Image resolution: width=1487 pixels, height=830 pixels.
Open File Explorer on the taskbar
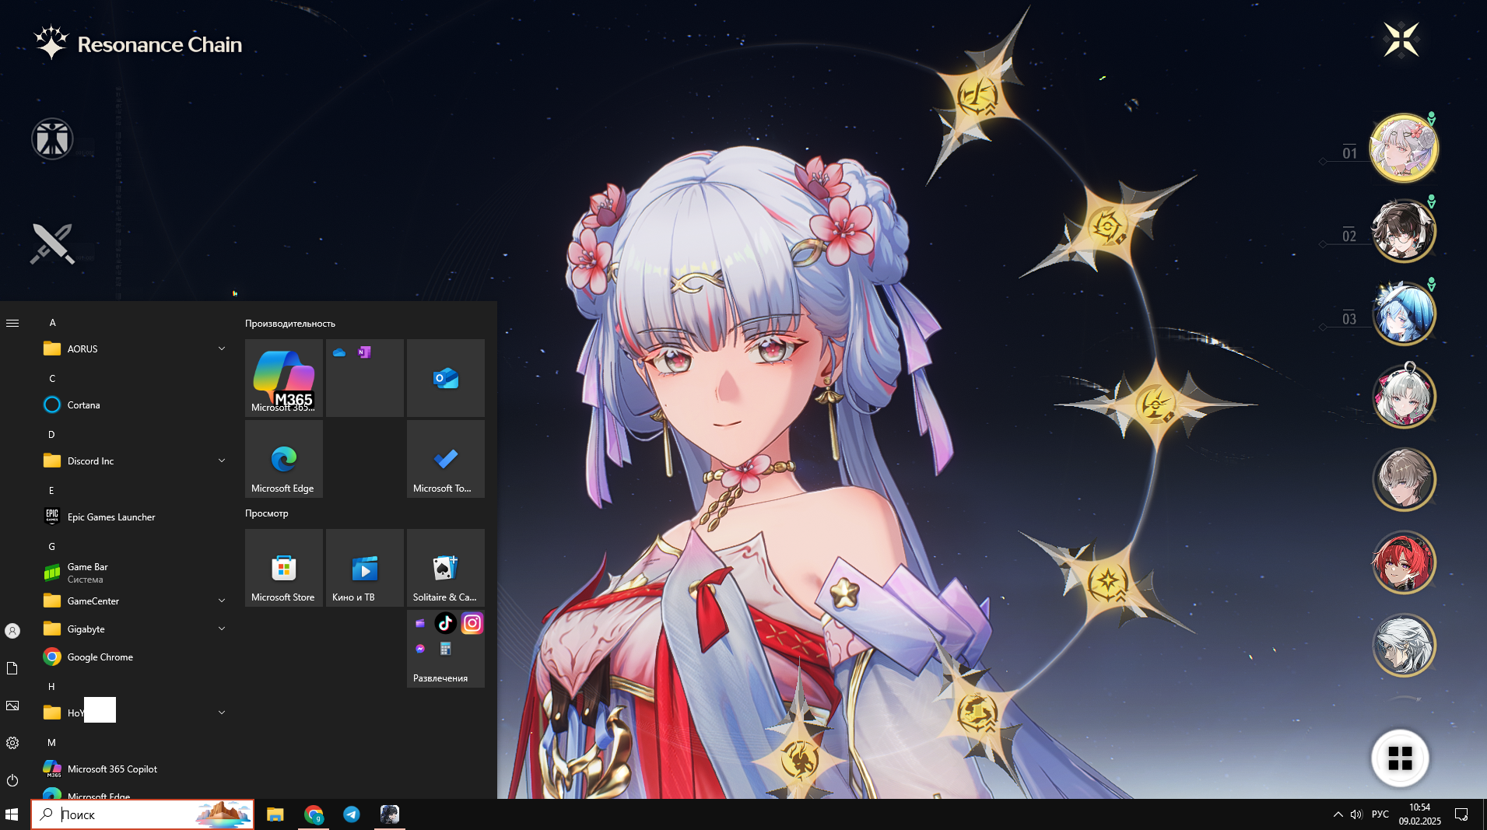pyautogui.click(x=275, y=814)
